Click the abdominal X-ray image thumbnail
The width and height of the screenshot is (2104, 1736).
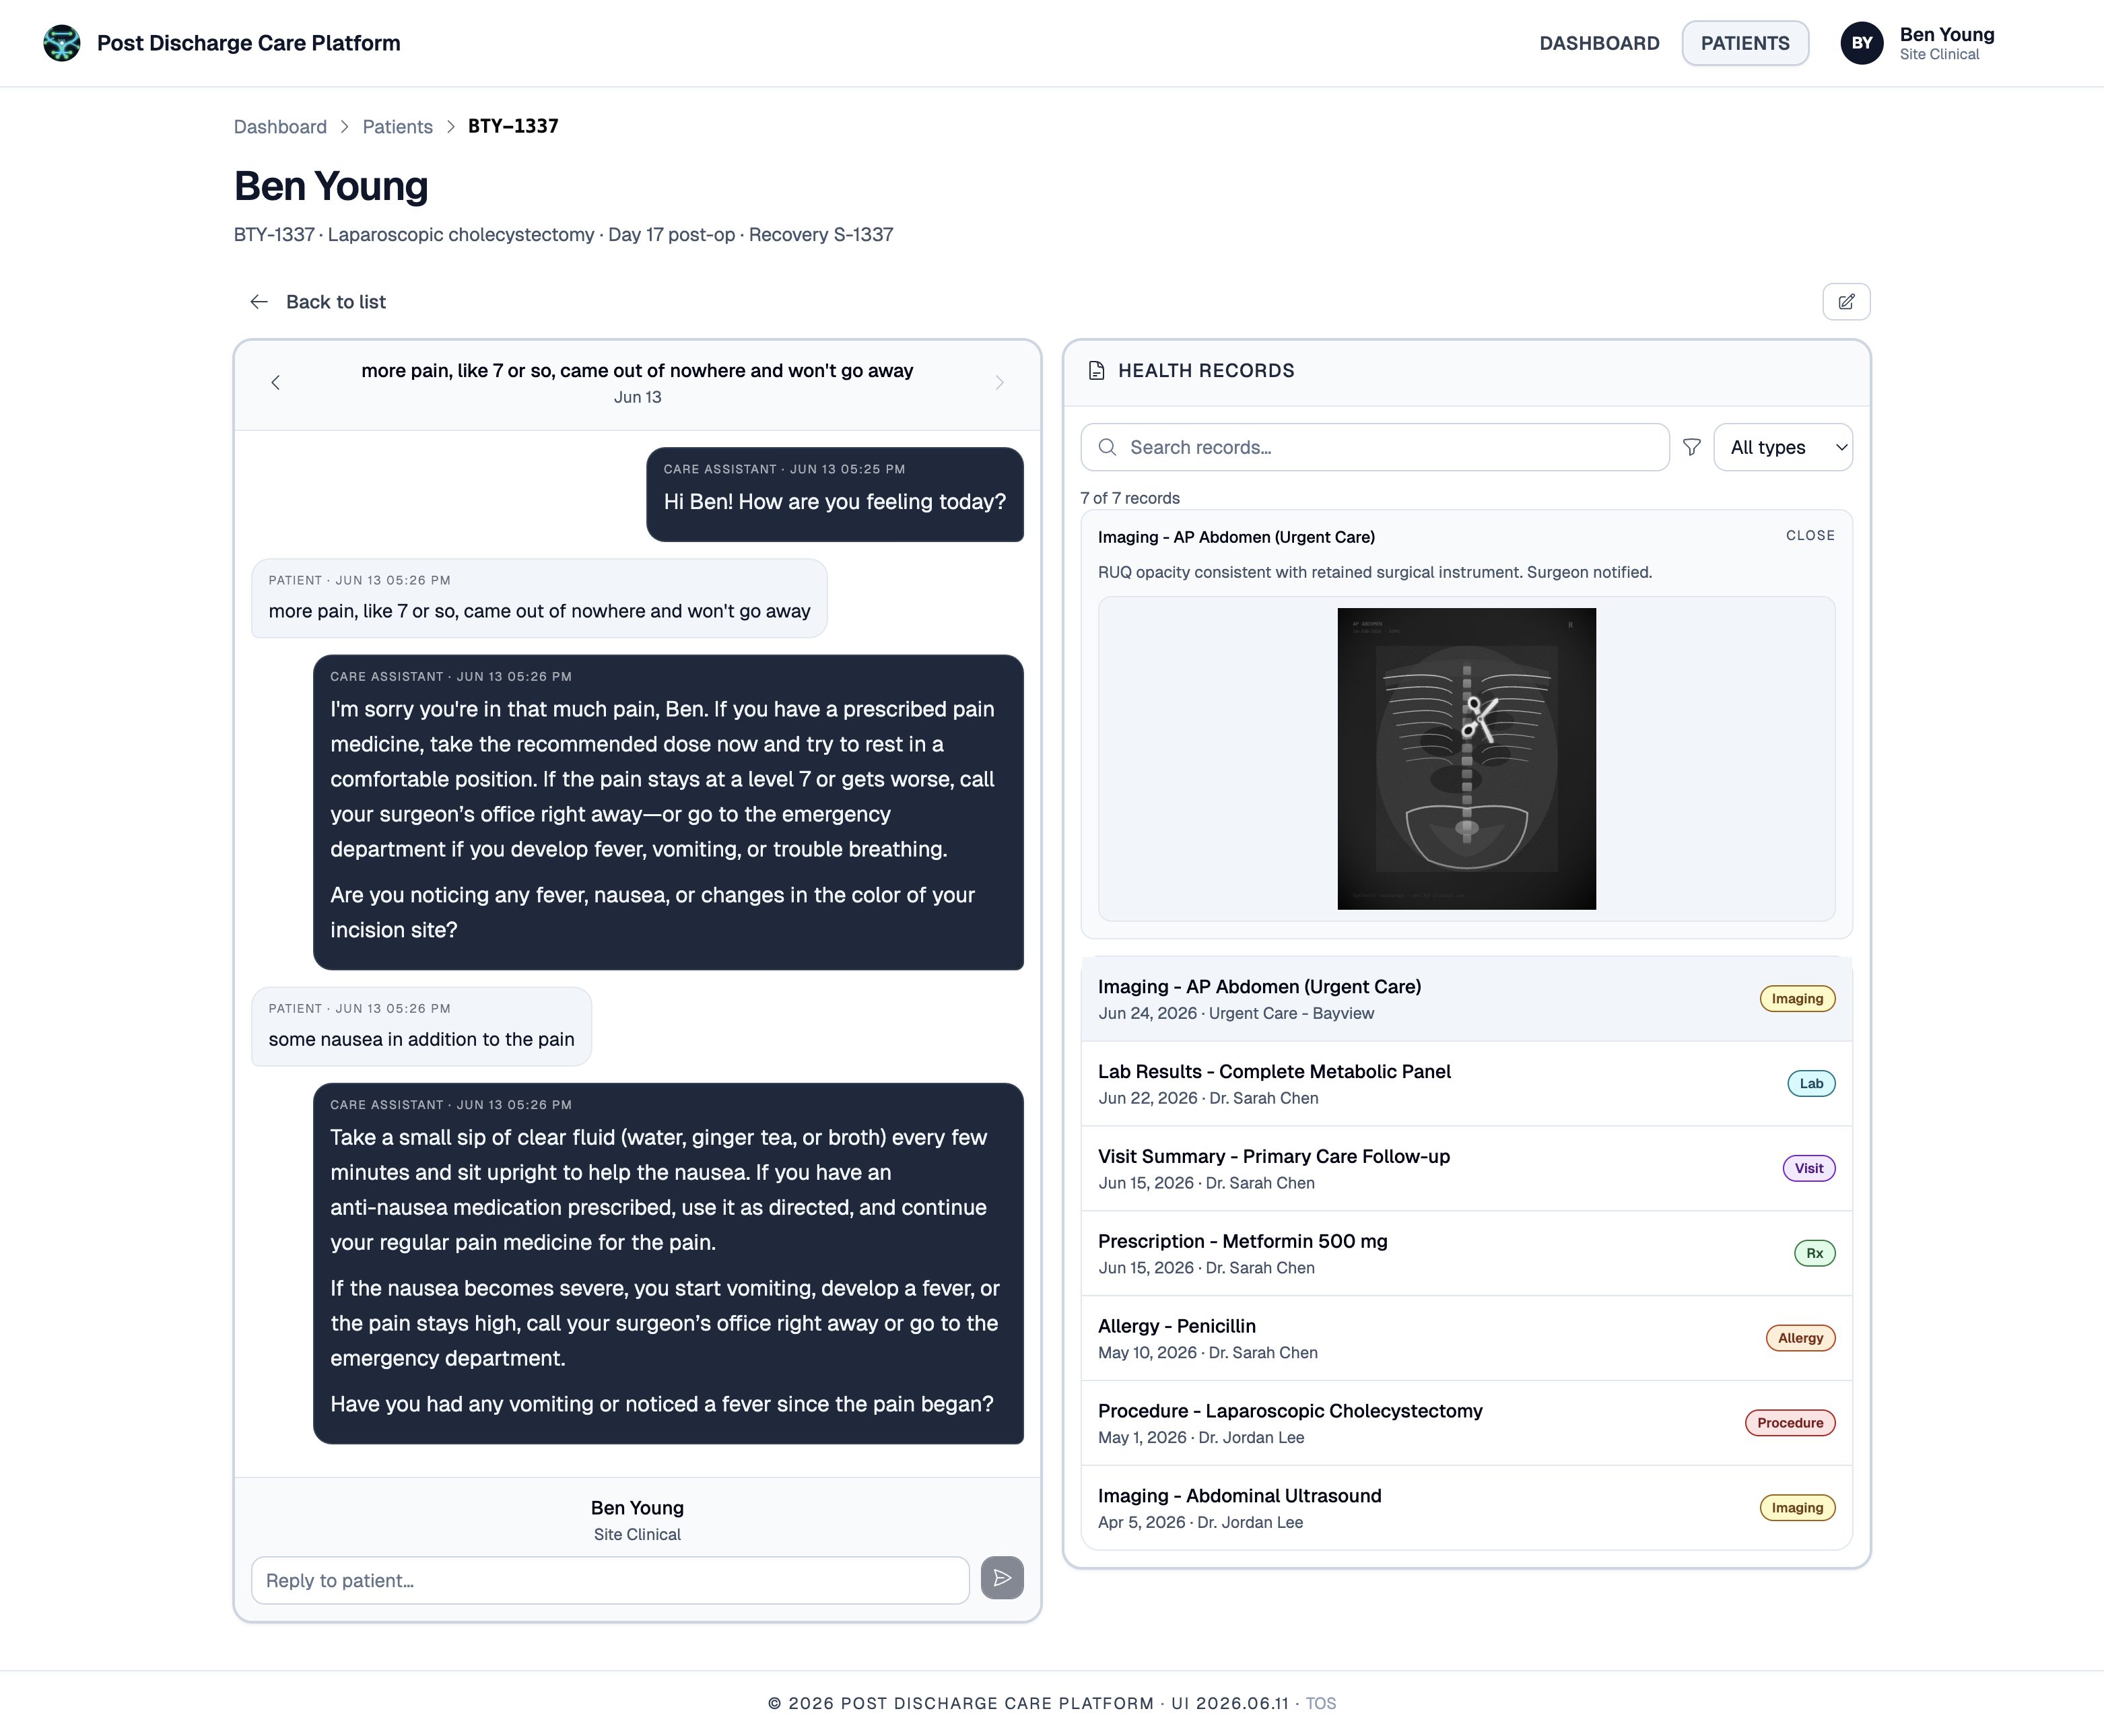(x=1466, y=759)
